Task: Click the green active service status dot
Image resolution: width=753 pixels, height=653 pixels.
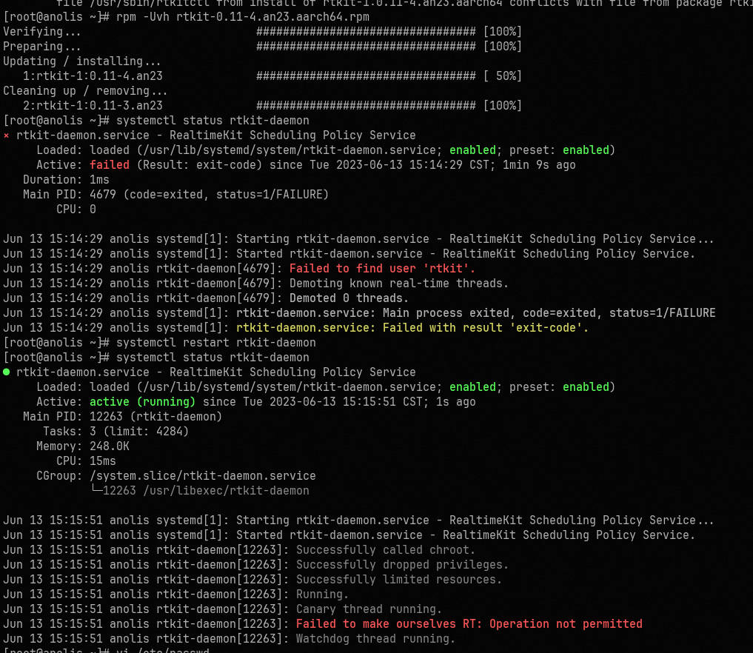Action: tap(7, 372)
